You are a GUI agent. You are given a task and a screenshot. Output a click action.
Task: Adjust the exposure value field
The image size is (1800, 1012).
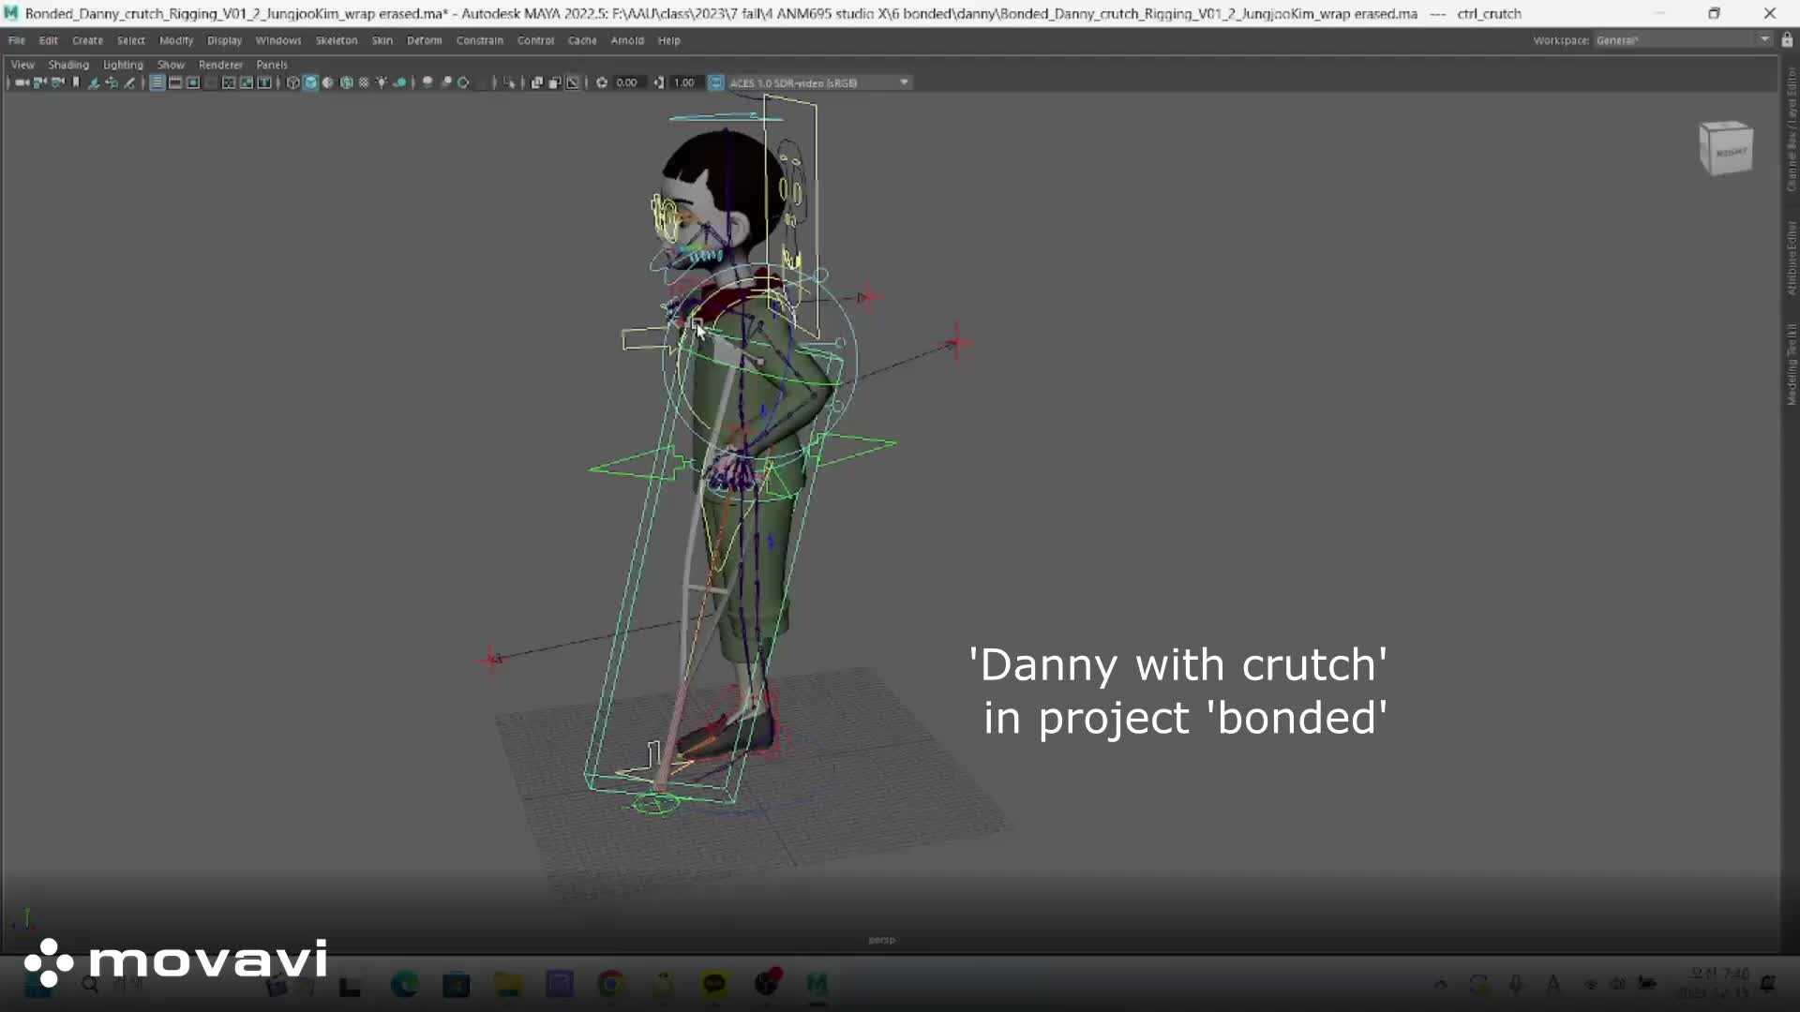[626, 82]
